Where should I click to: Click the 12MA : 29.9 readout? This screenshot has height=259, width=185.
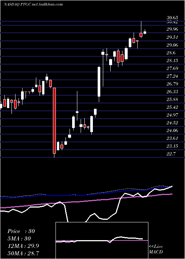pyautogui.click(x=23, y=246)
